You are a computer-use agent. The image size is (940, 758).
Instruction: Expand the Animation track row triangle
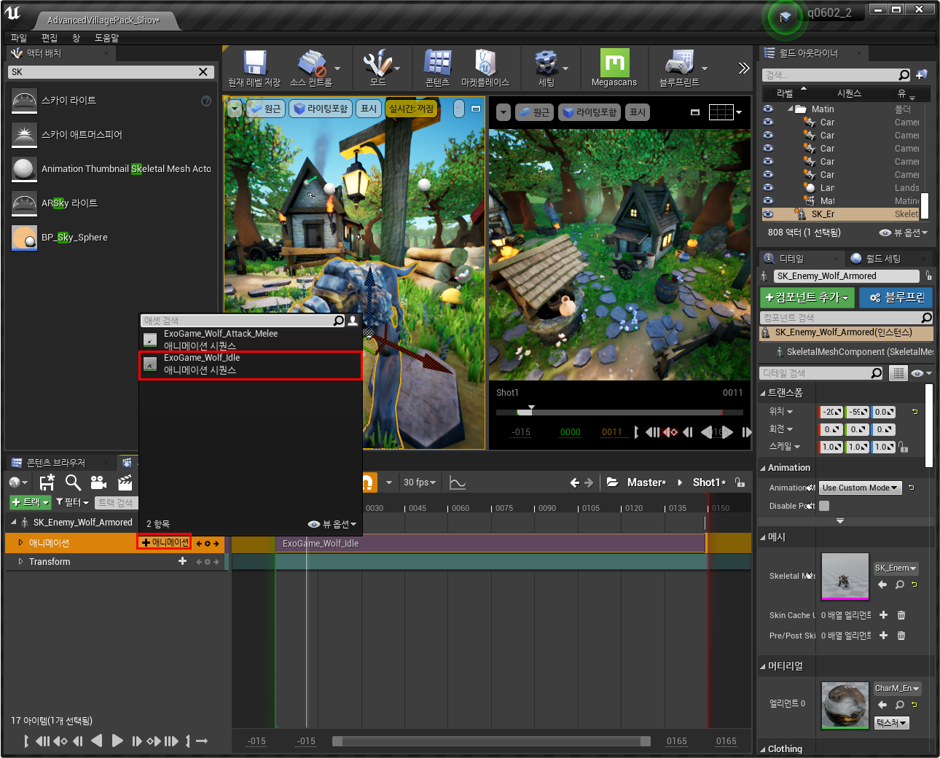point(20,543)
